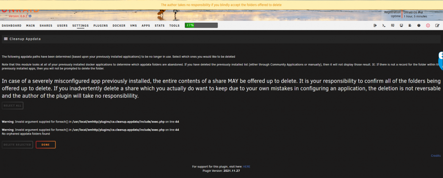
Task: Open the Plugins page
Action: pyautogui.click(x=101, y=25)
